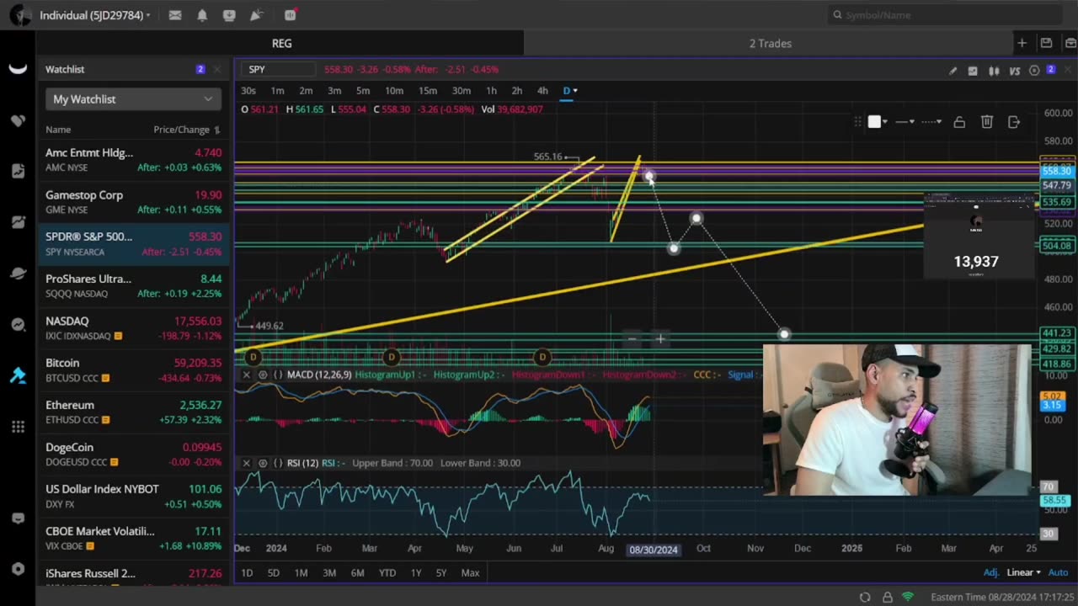The width and height of the screenshot is (1078, 606).
Task: Select the 5m interval
Action: click(x=363, y=91)
